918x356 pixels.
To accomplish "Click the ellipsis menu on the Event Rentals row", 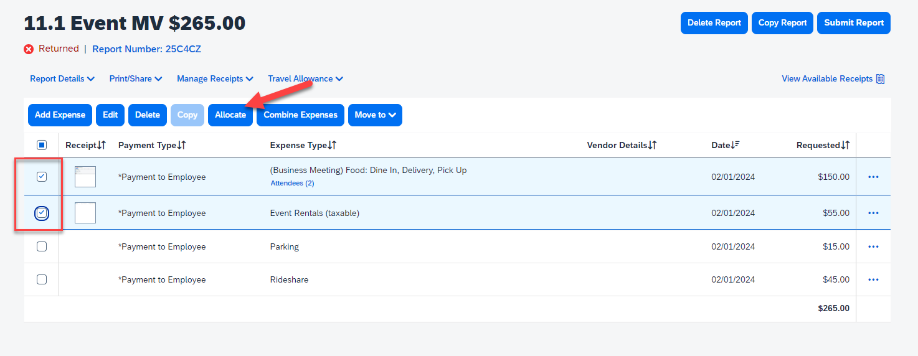I will pos(873,213).
